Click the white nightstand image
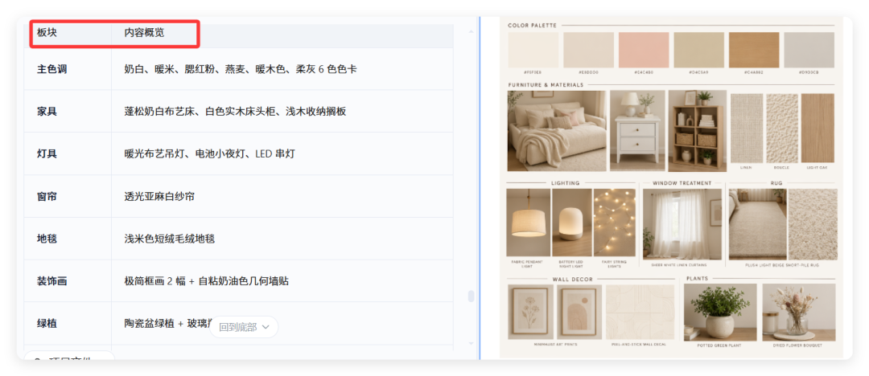The height and width of the screenshot is (376, 869). pyautogui.click(x=637, y=131)
